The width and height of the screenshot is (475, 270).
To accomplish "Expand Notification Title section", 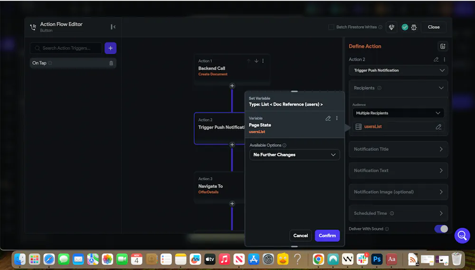I will (398, 149).
